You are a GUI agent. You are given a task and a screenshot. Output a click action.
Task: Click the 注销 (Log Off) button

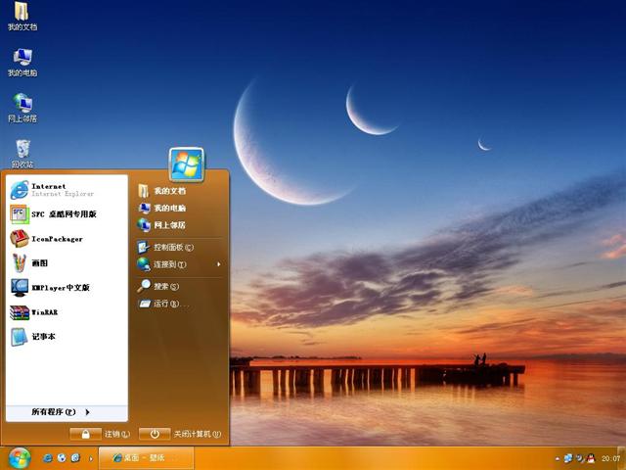tap(100, 434)
